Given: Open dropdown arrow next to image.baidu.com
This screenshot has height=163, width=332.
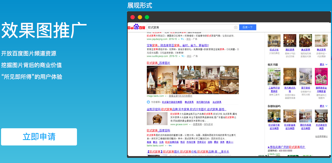Looking at the screenshot, I should point(166,96).
